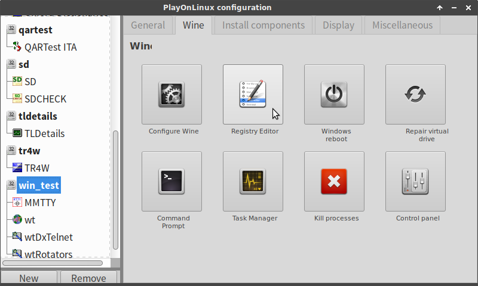Open the Miscellaneous tab
478x286 pixels.
coord(402,25)
